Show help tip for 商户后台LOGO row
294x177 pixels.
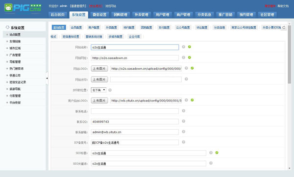coord(186,100)
